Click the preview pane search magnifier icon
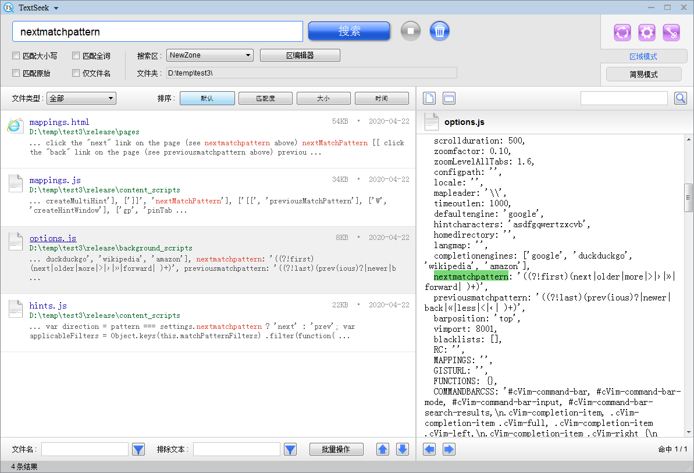The height and width of the screenshot is (473, 694). [681, 98]
